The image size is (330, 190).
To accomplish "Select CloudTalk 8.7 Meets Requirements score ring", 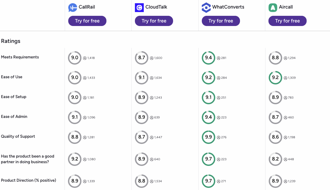I will tap(142, 58).
